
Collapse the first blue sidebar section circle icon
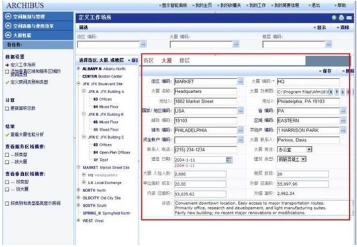click(8, 17)
